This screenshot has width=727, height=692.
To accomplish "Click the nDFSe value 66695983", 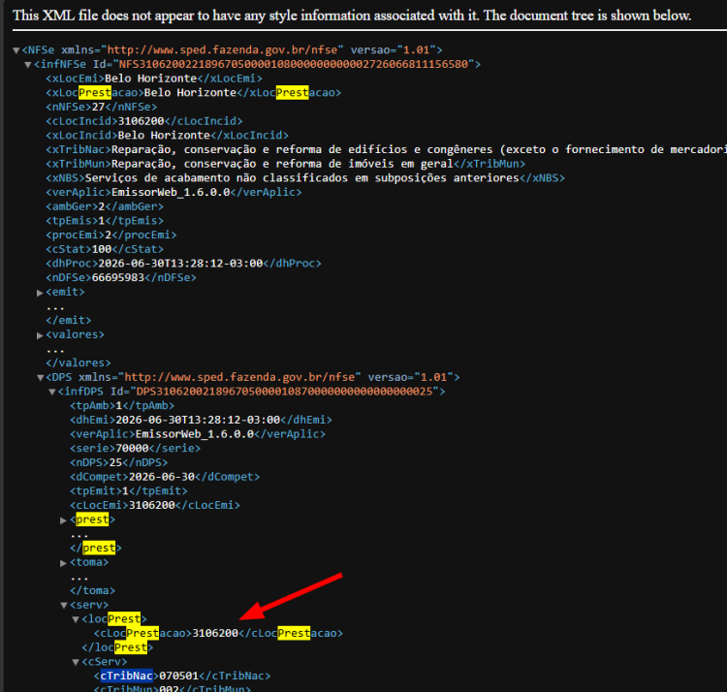I will click(118, 277).
